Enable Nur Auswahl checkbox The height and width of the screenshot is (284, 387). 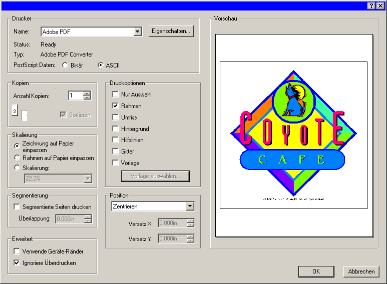(115, 94)
